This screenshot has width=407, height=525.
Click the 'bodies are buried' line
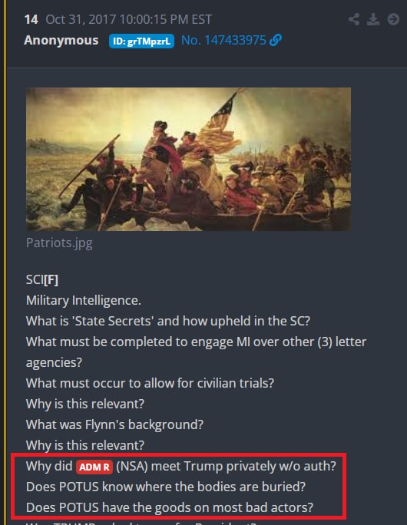[x=166, y=487]
